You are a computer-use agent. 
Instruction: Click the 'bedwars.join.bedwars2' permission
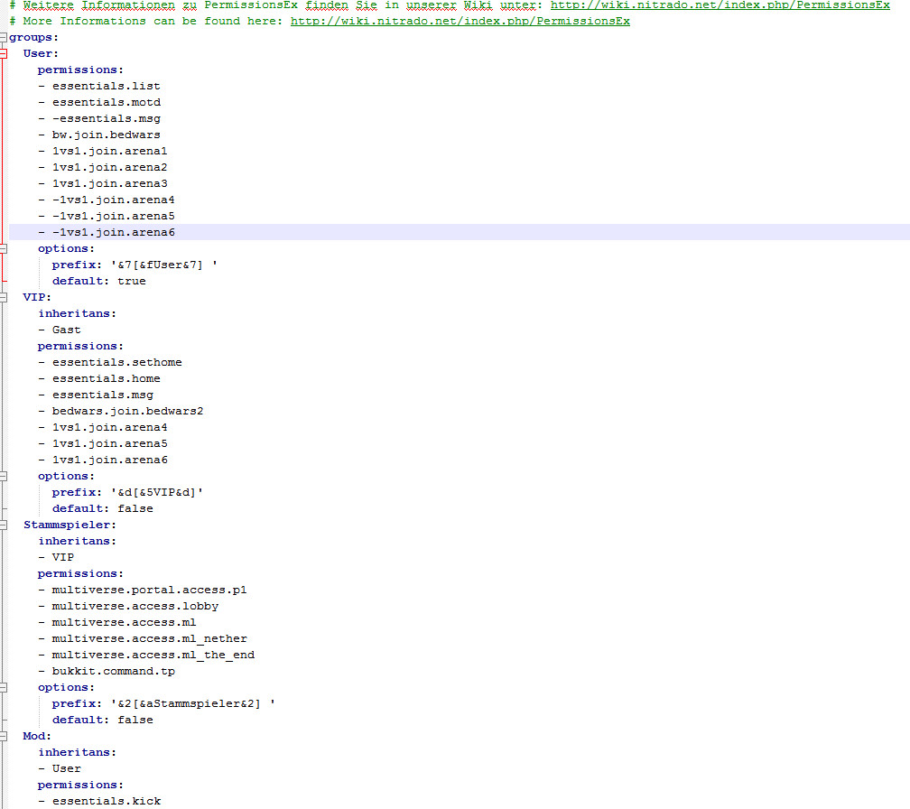click(127, 411)
